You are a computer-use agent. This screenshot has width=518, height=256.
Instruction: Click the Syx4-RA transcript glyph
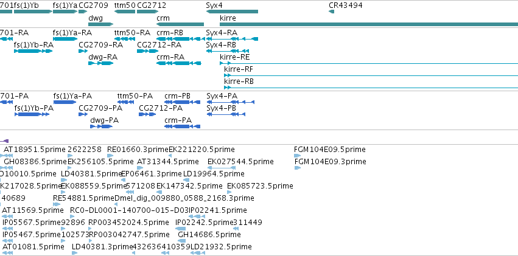click(232, 39)
